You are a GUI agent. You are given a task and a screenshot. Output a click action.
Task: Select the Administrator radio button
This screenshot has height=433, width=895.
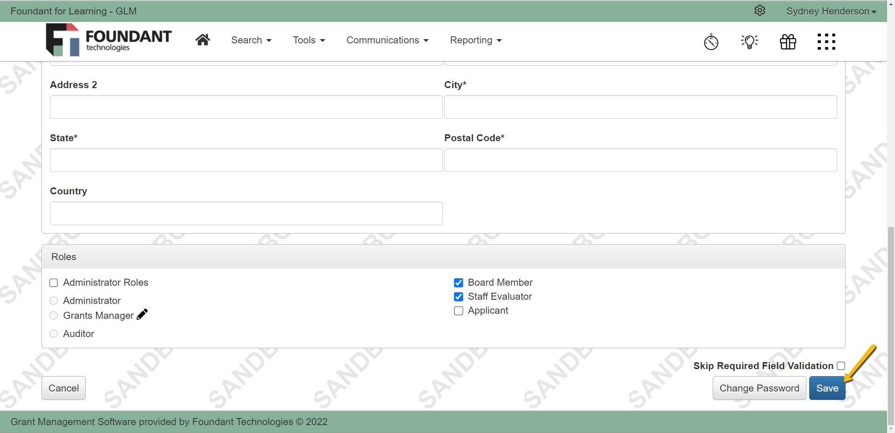[53, 301]
